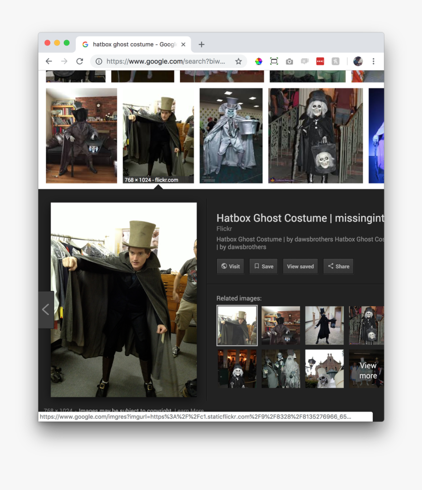Open the screen capture extension with green corners
The width and height of the screenshot is (422, 490).
point(274,61)
